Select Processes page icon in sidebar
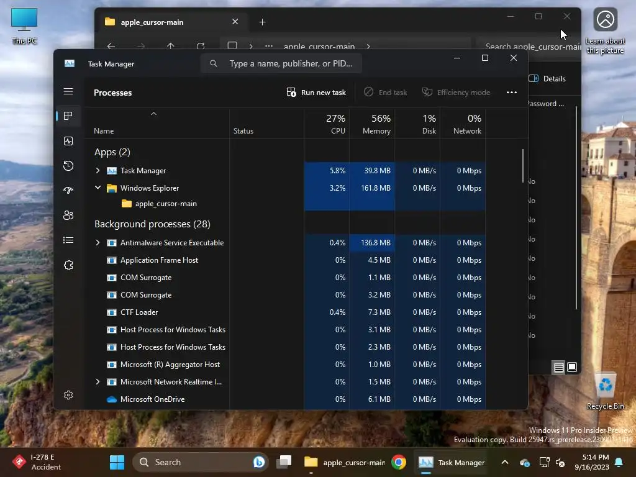This screenshot has height=477, width=636. pos(68,116)
